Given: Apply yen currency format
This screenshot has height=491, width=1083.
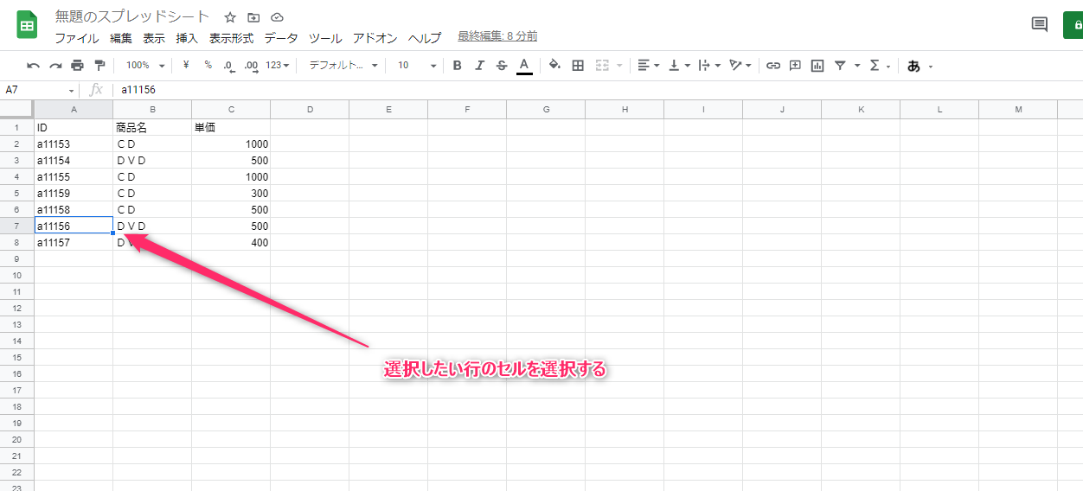Looking at the screenshot, I should (x=186, y=65).
